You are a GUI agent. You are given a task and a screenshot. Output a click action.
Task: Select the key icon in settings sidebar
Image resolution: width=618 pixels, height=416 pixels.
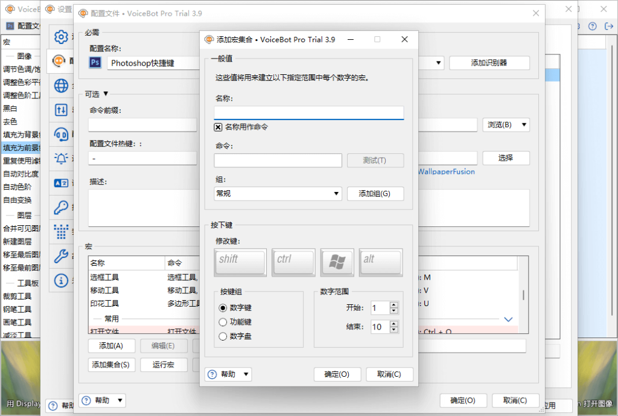coord(61,207)
